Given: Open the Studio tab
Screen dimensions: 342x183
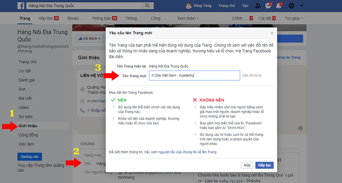Looking at the screenshot, I should pyautogui.click(x=74, y=18).
